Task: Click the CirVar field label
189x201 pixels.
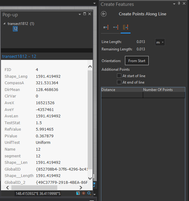Action: point(10,96)
